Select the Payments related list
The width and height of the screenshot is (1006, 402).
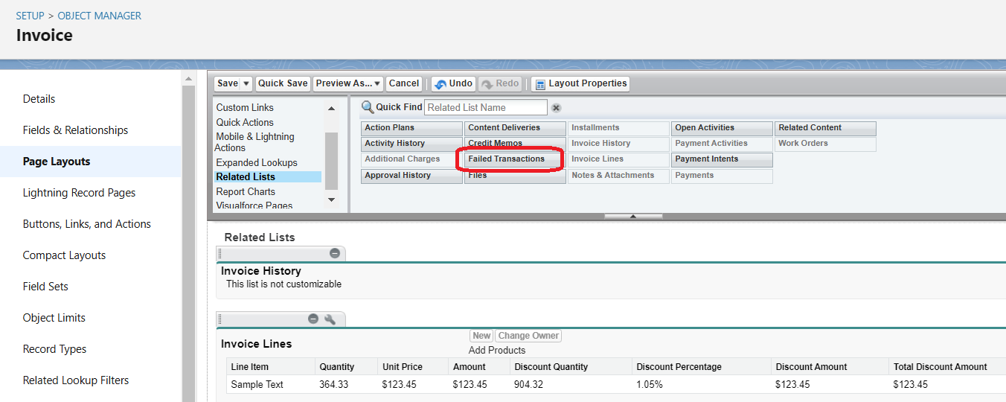click(722, 176)
